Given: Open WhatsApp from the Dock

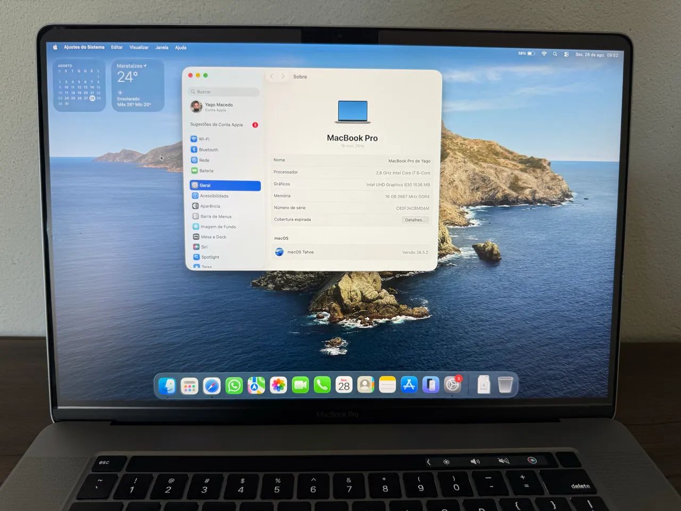Looking at the screenshot, I should [234, 385].
